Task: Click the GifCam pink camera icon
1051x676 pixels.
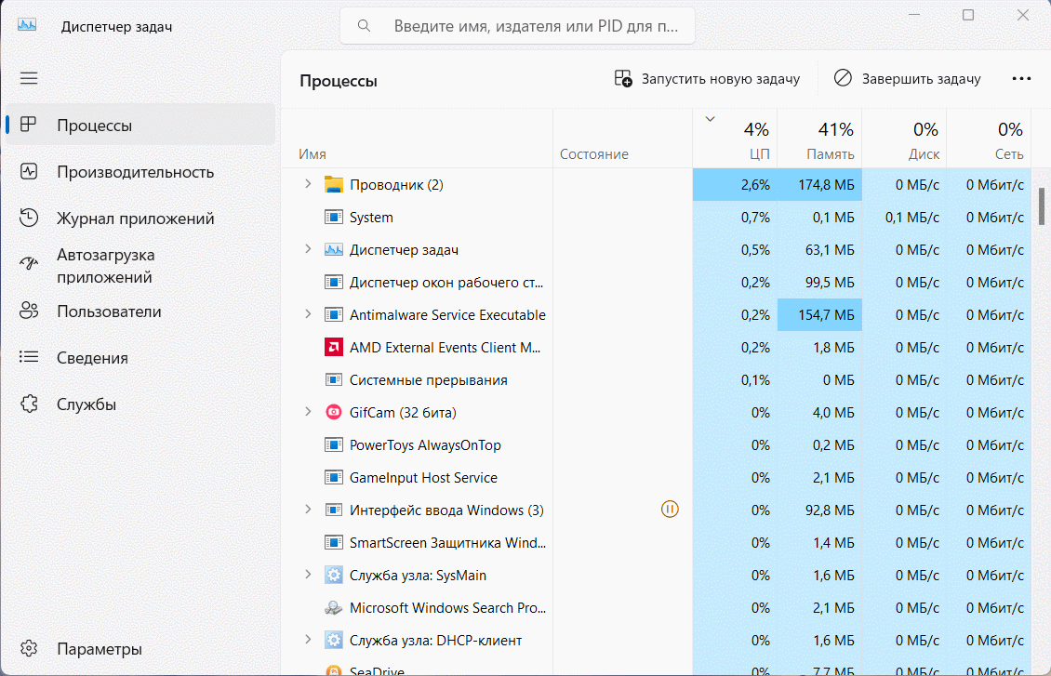Action: pos(334,412)
